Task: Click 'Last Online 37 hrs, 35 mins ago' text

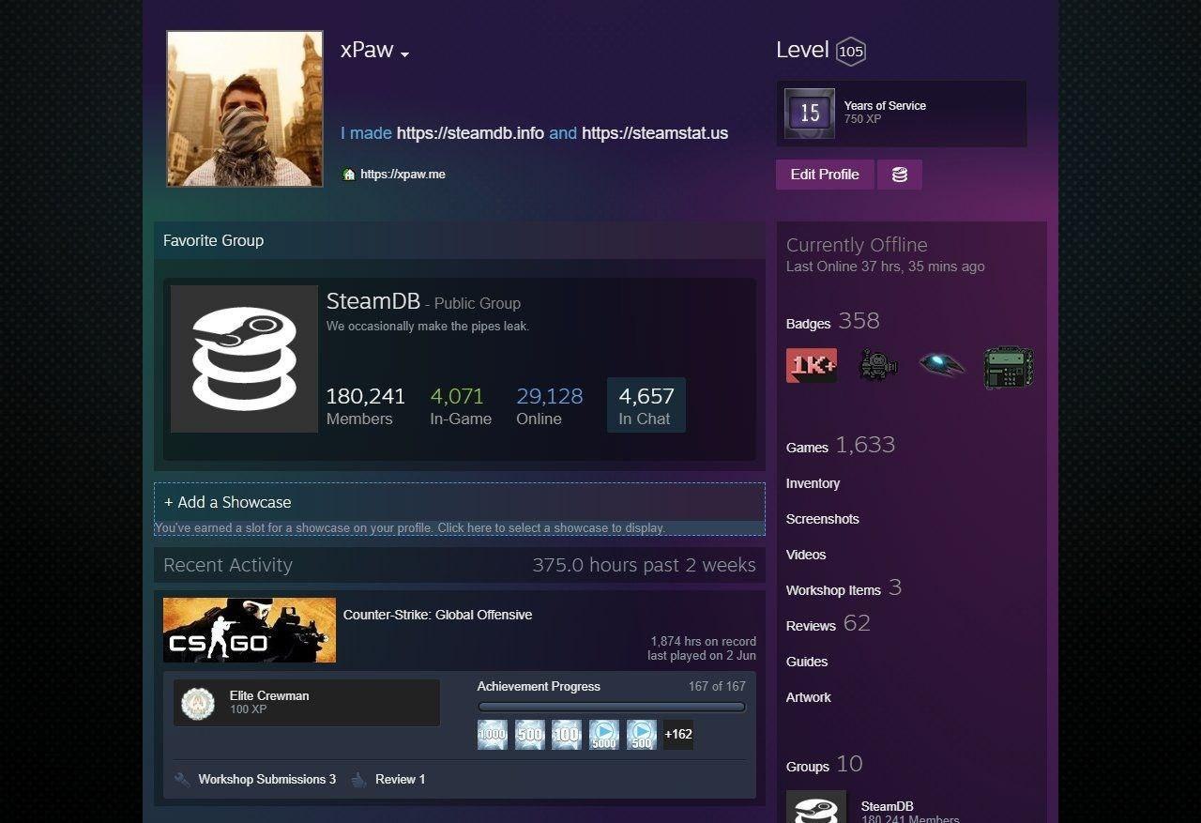Action: pyautogui.click(x=886, y=267)
